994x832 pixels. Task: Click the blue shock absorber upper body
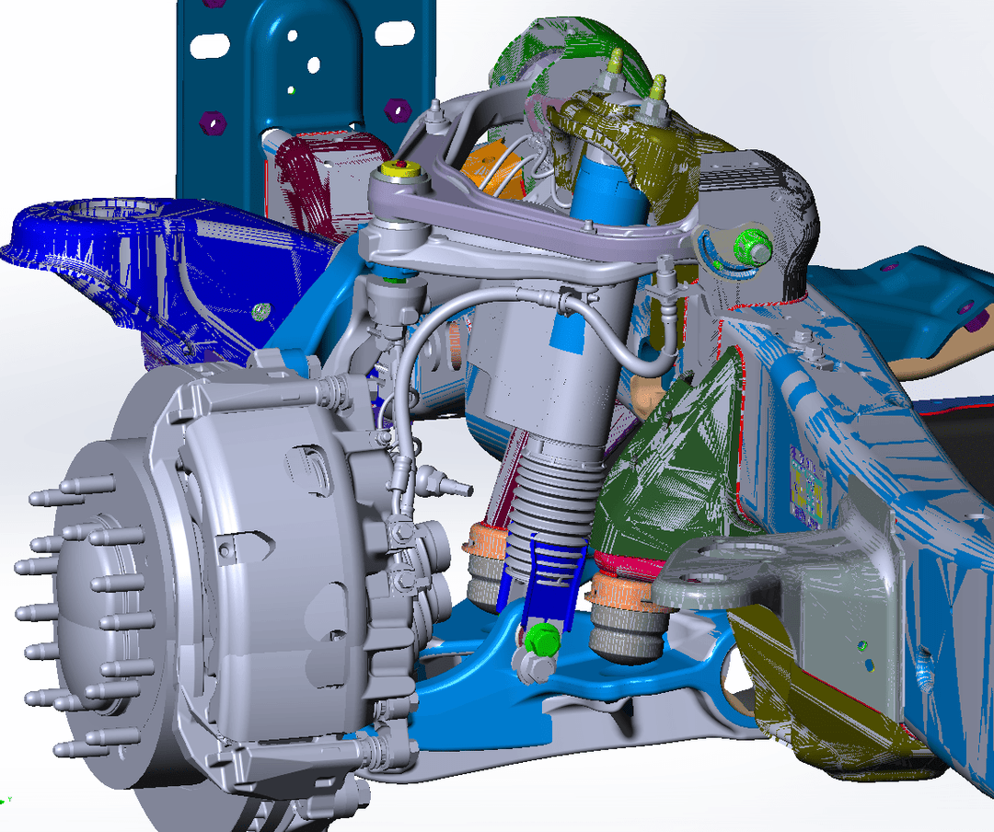pyautogui.click(x=605, y=189)
